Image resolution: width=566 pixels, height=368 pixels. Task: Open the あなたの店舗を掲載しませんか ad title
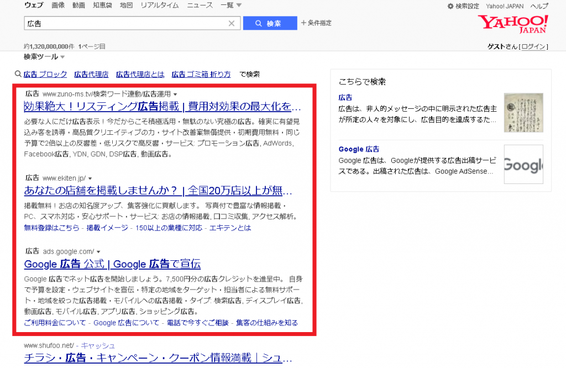click(x=158, y=190)
